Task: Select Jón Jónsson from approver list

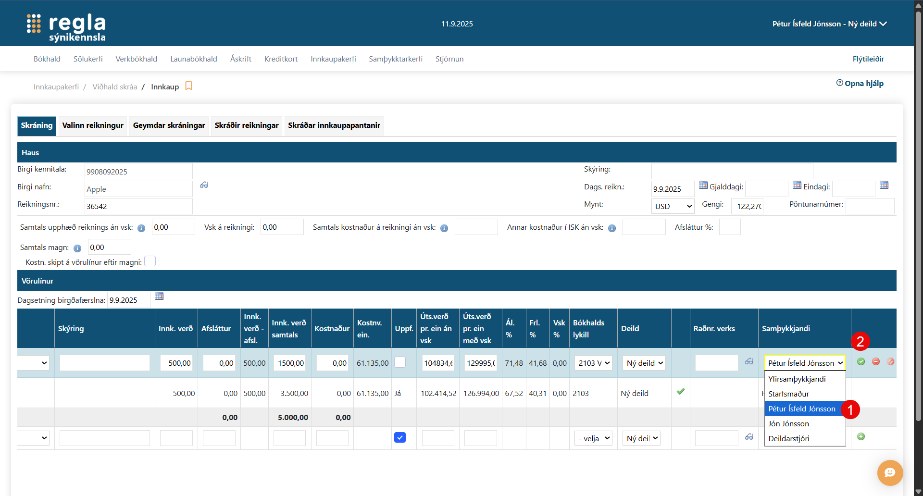Action: click(788, 423)
